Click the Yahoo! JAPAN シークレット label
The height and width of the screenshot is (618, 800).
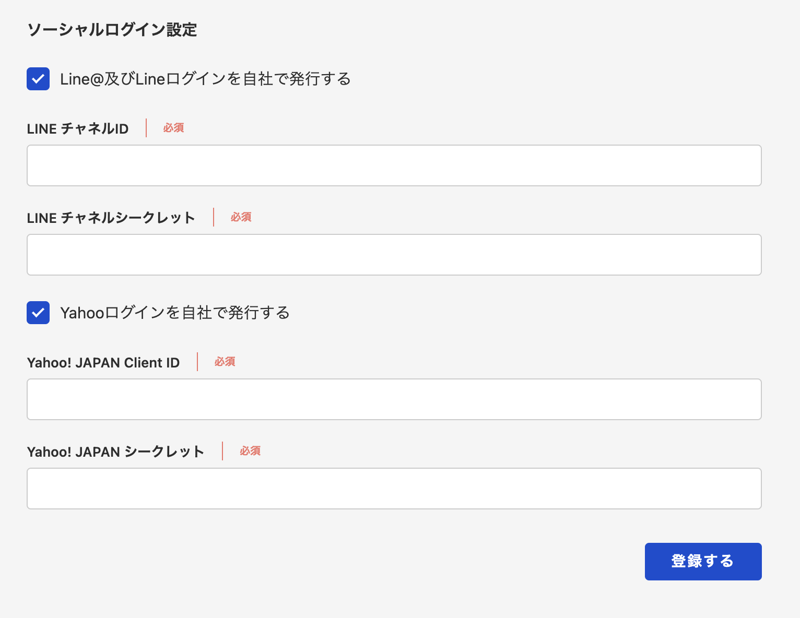coord(115,451)
